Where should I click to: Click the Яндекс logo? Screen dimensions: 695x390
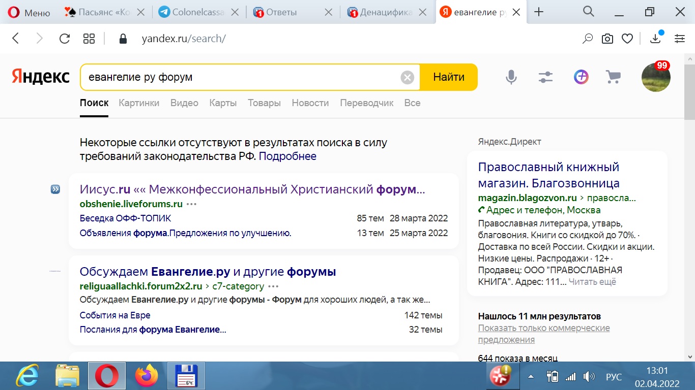tap(41, 77)
